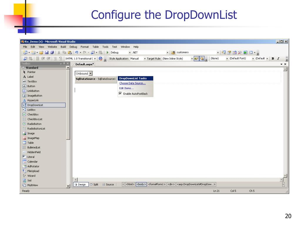Click the Check Accessibility globe icon
This screenshot has height=226, width=301.
click(x=101, y=59)
